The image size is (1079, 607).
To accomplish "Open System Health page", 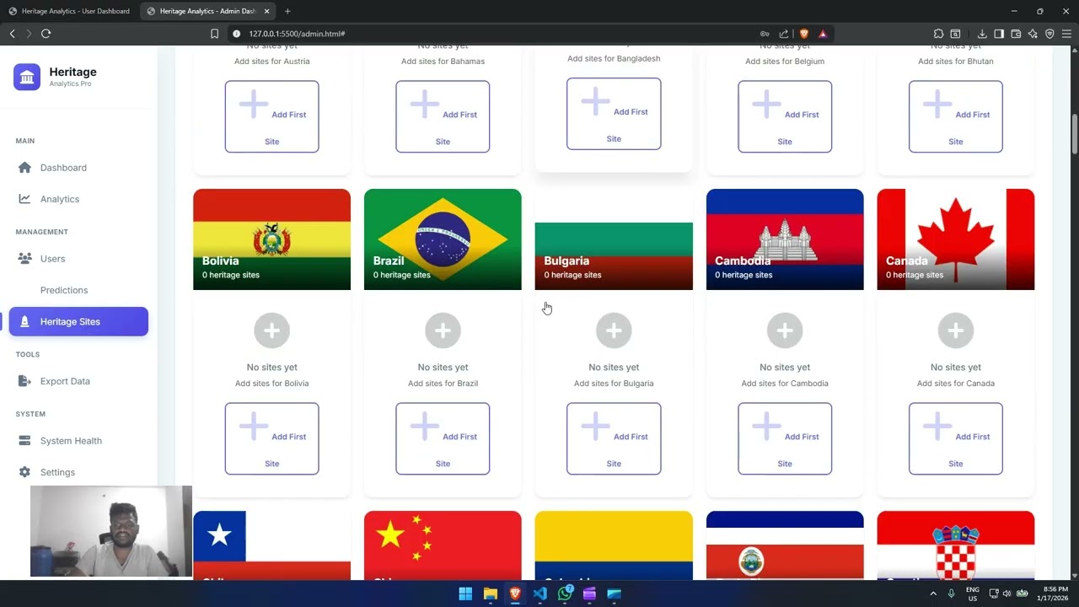I will tap(78, 441).
